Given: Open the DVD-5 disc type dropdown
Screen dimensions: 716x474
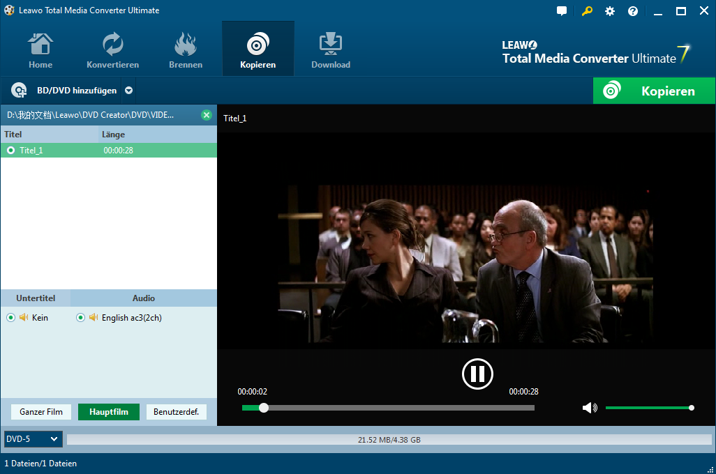Looking at the screenshot, I should tap(33, 439).
